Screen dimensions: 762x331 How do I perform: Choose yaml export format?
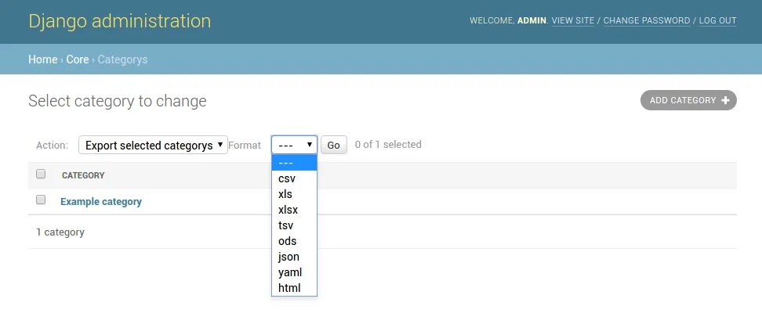pyautogui.click(x=294, y=272)
